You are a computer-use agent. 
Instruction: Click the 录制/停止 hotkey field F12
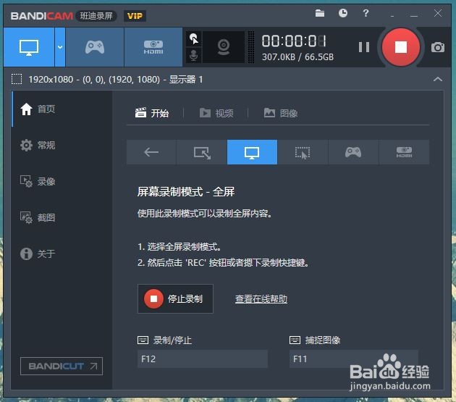pos(203,359)
